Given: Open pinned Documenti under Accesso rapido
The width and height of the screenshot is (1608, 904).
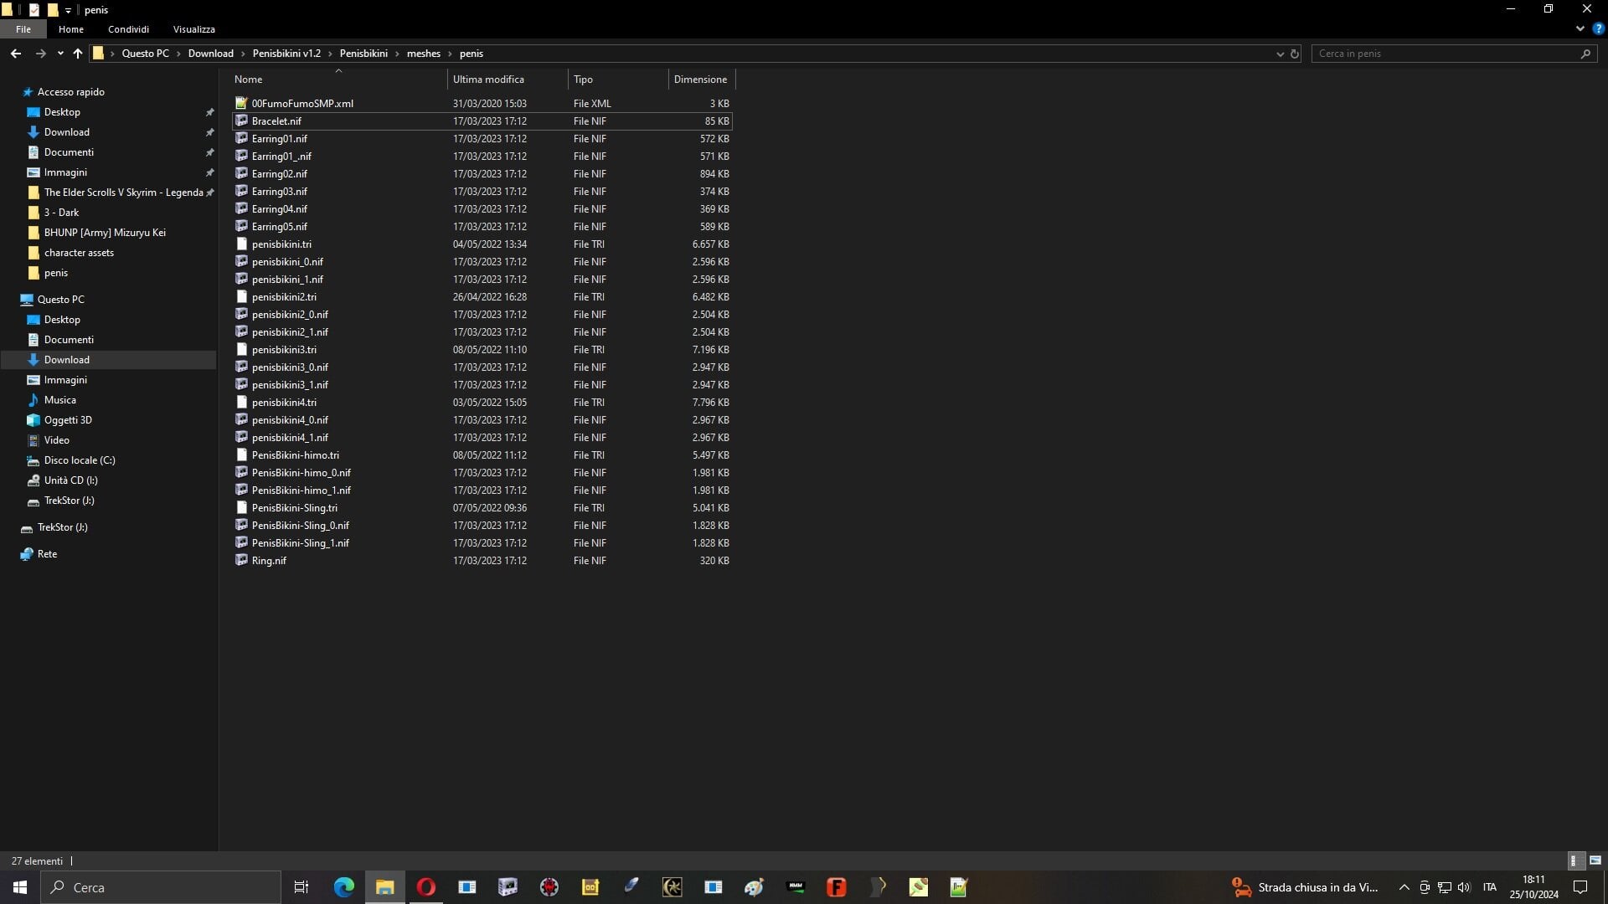Looking at the screenshot, I should (x=69, y=152).
